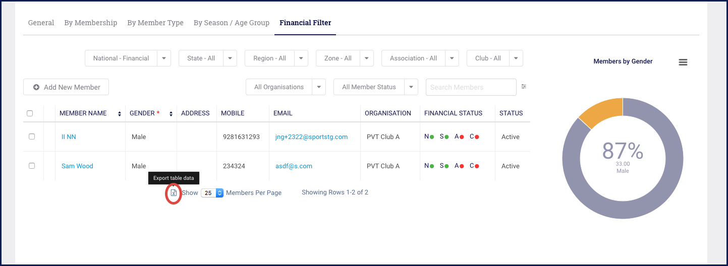728x266 pixels.
Task: Click the Email column header
Action: coord(283,113)
